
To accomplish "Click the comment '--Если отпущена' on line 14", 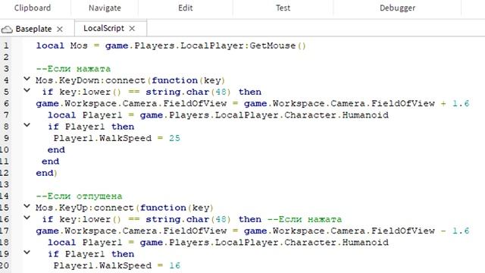I will click(79, 196).
